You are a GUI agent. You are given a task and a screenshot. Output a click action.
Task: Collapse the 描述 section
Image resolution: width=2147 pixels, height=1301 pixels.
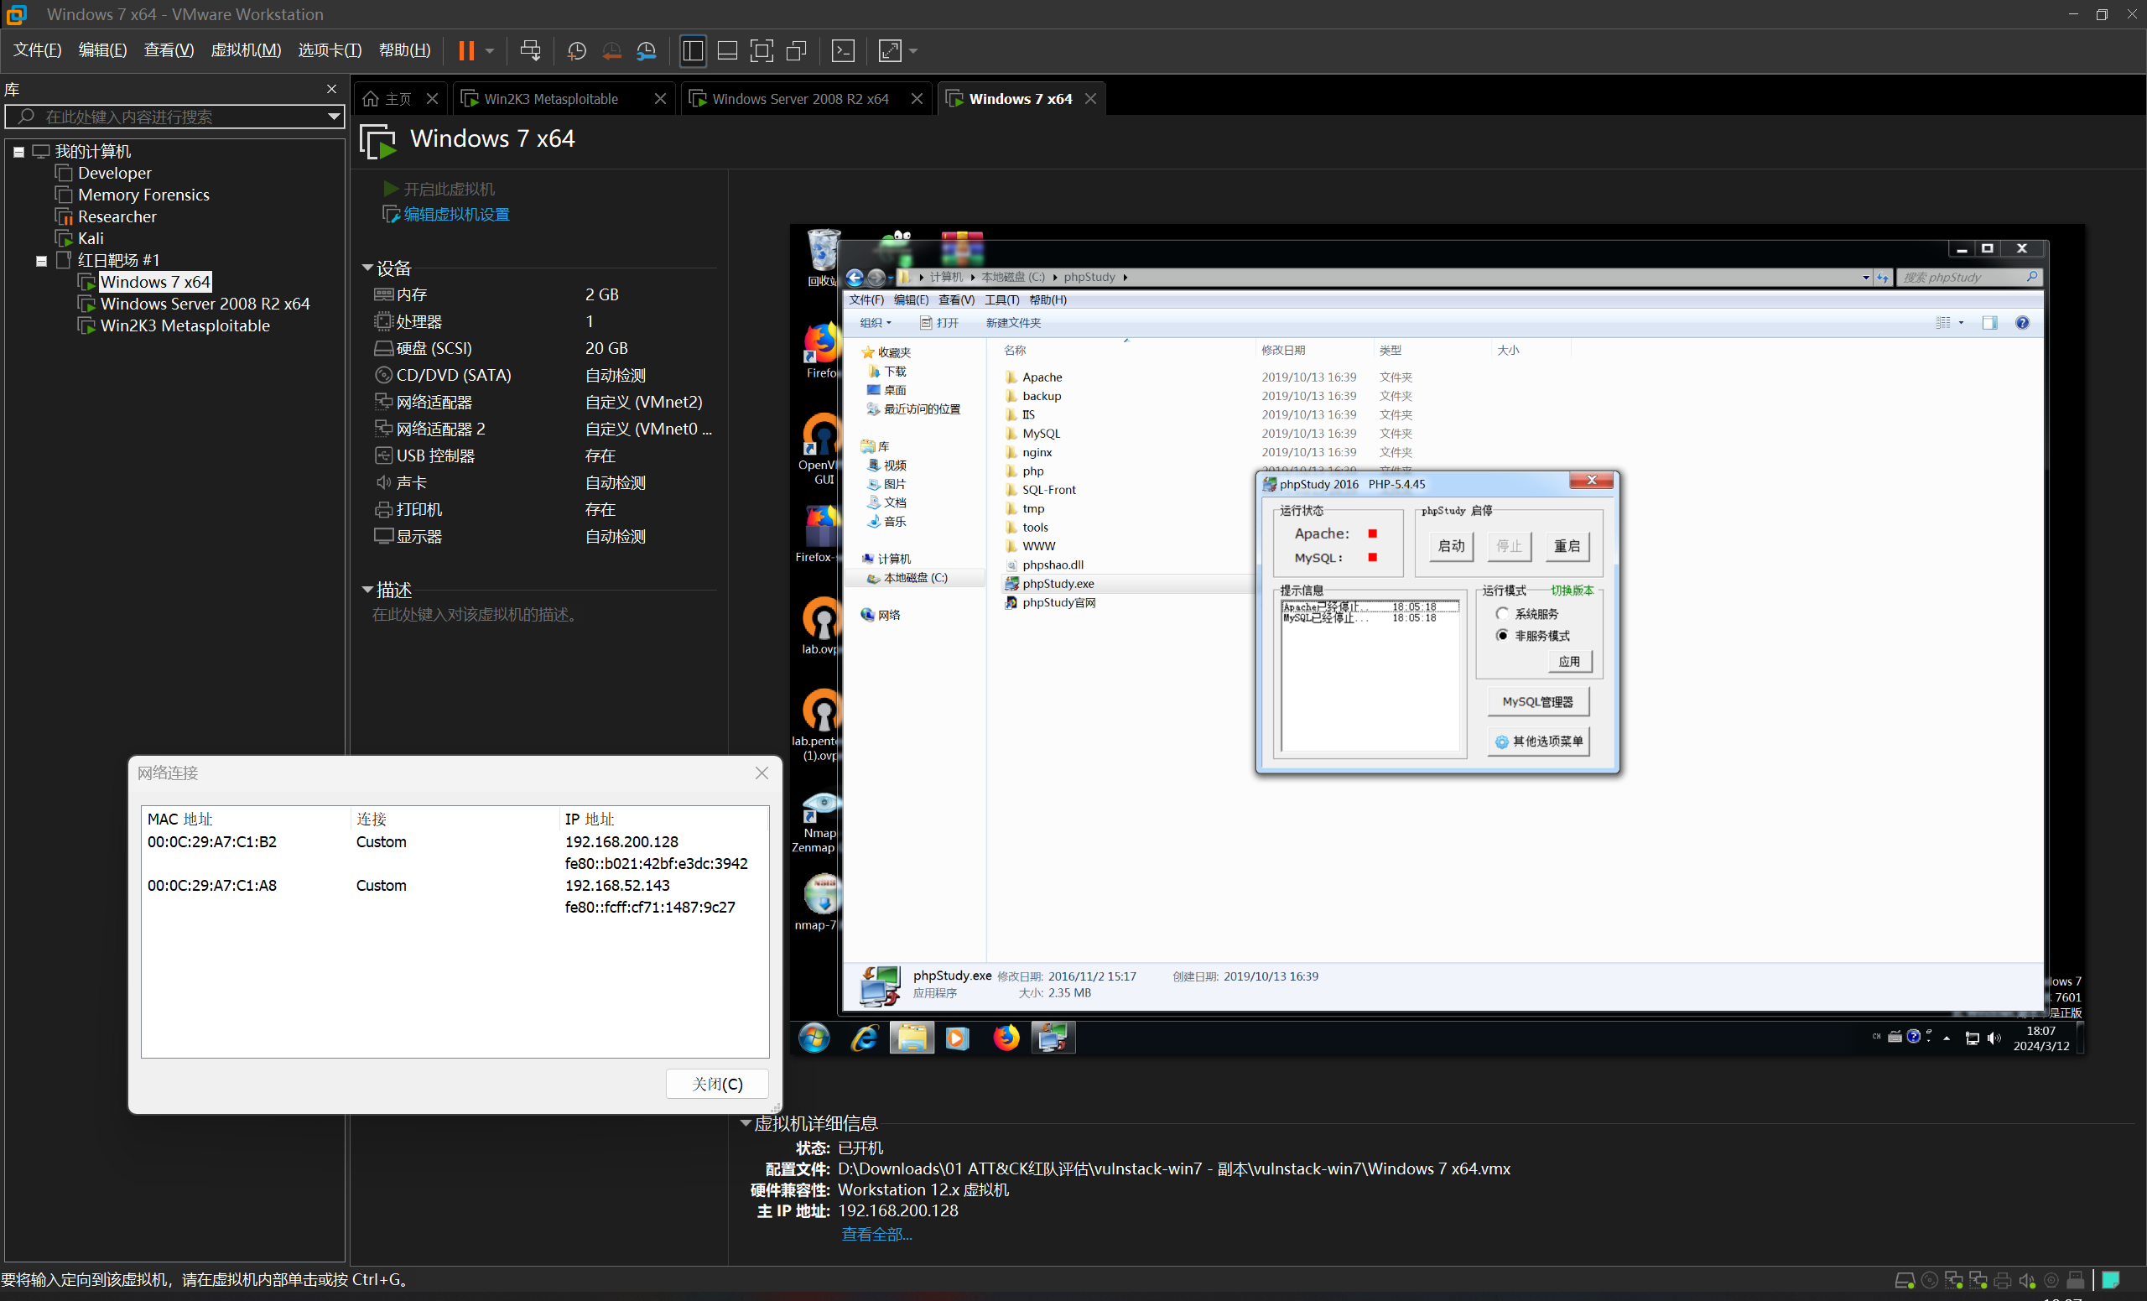(367, 590)
